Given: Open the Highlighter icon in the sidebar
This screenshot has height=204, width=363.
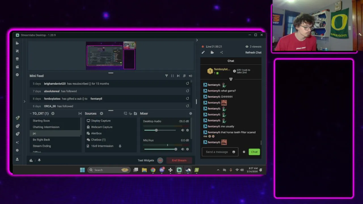Looking at the screenshot, I should point(17,67).
